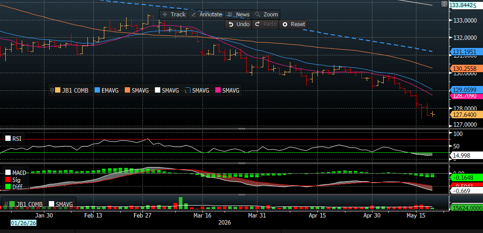
Task: Click the pink SMAVG legend swatch
Action: [x=218, y=90]
